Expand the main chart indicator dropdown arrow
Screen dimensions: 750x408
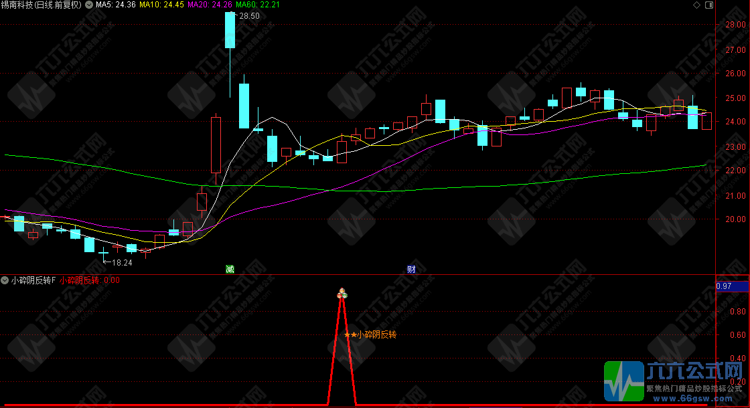pos(90,5)
